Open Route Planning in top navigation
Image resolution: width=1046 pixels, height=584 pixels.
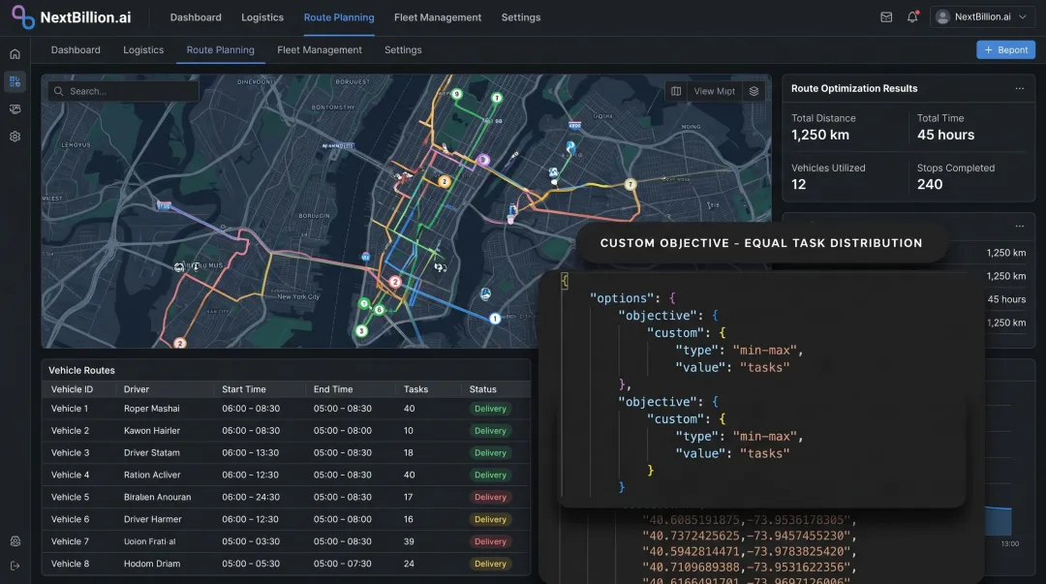[x=339, y=17]
